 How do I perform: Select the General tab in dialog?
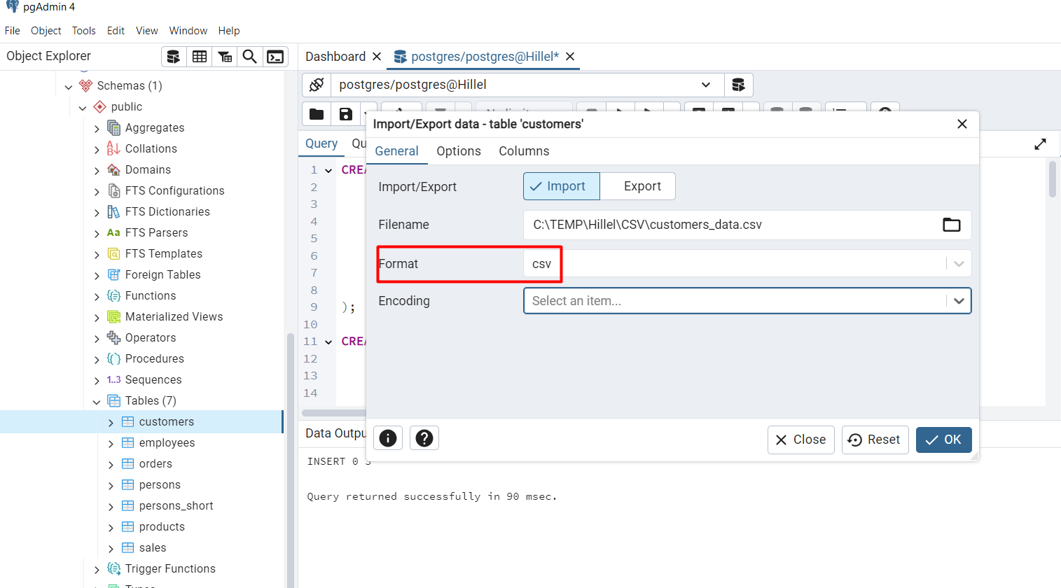click(396, 151)
